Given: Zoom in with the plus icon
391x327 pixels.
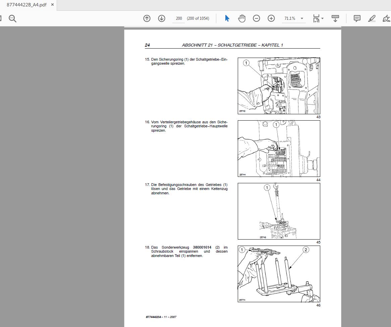Looking at the screenshot, I should coord(271,18).
